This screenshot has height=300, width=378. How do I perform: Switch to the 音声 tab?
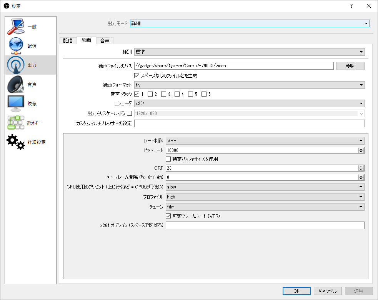pos(105,40)
